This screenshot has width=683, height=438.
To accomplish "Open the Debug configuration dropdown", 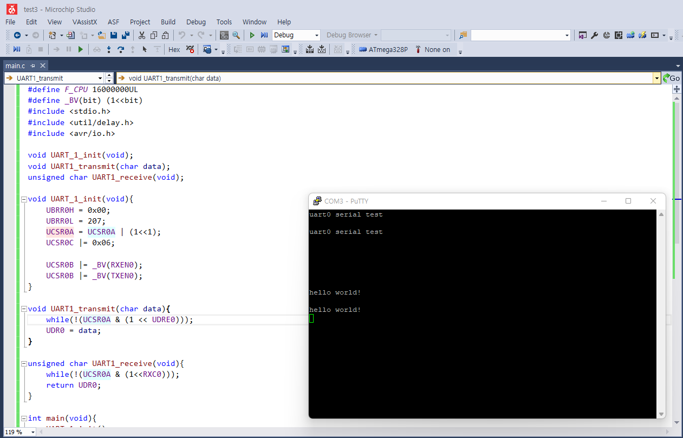I will [x=316, y=35].
